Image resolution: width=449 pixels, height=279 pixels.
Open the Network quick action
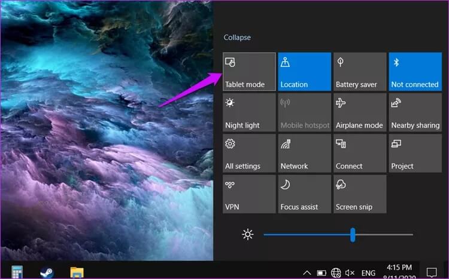(304, 154)
